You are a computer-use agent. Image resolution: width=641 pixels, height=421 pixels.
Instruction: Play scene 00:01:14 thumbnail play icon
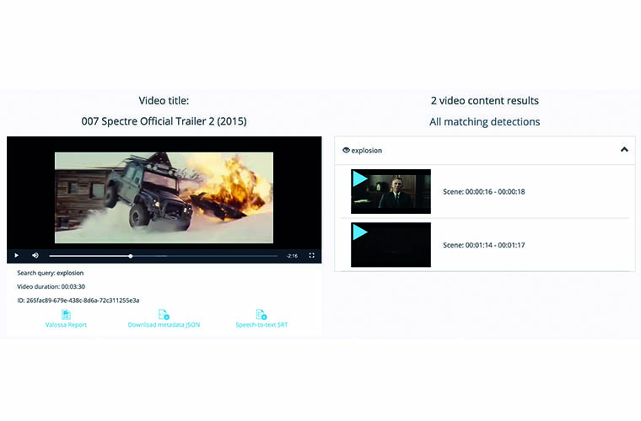point(360,232)
